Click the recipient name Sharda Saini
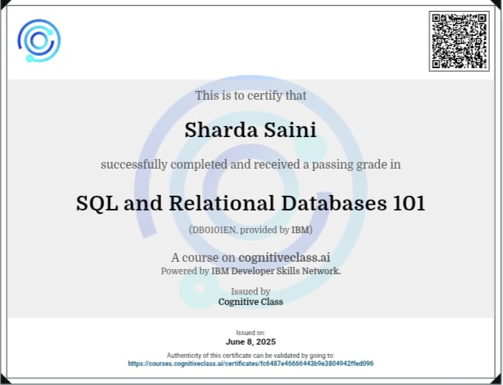Screen dimensions: 503x385 coord(250,130)
